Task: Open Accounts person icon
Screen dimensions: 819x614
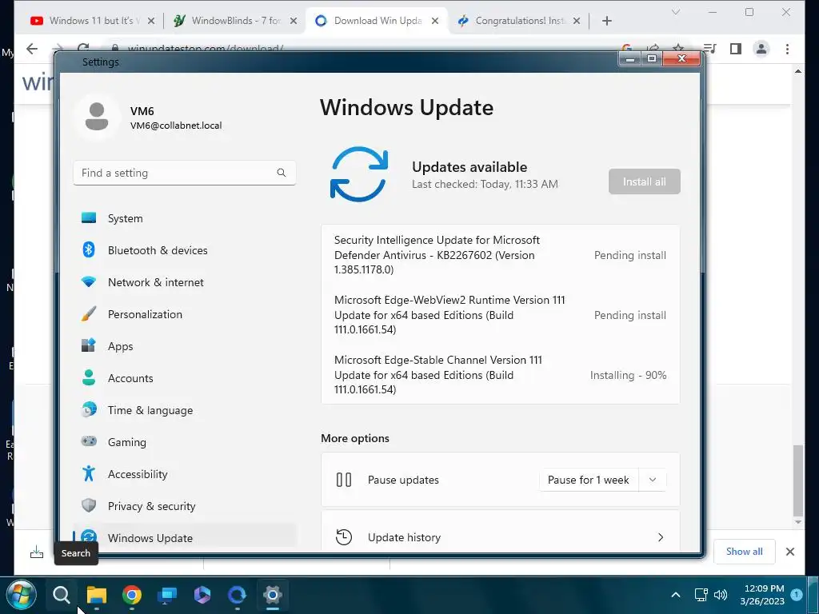Action: click(x=89, y=377)
